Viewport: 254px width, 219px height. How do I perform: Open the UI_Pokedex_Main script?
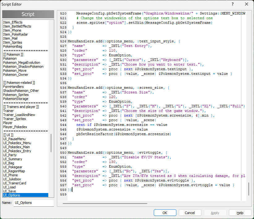click(16, 147)
